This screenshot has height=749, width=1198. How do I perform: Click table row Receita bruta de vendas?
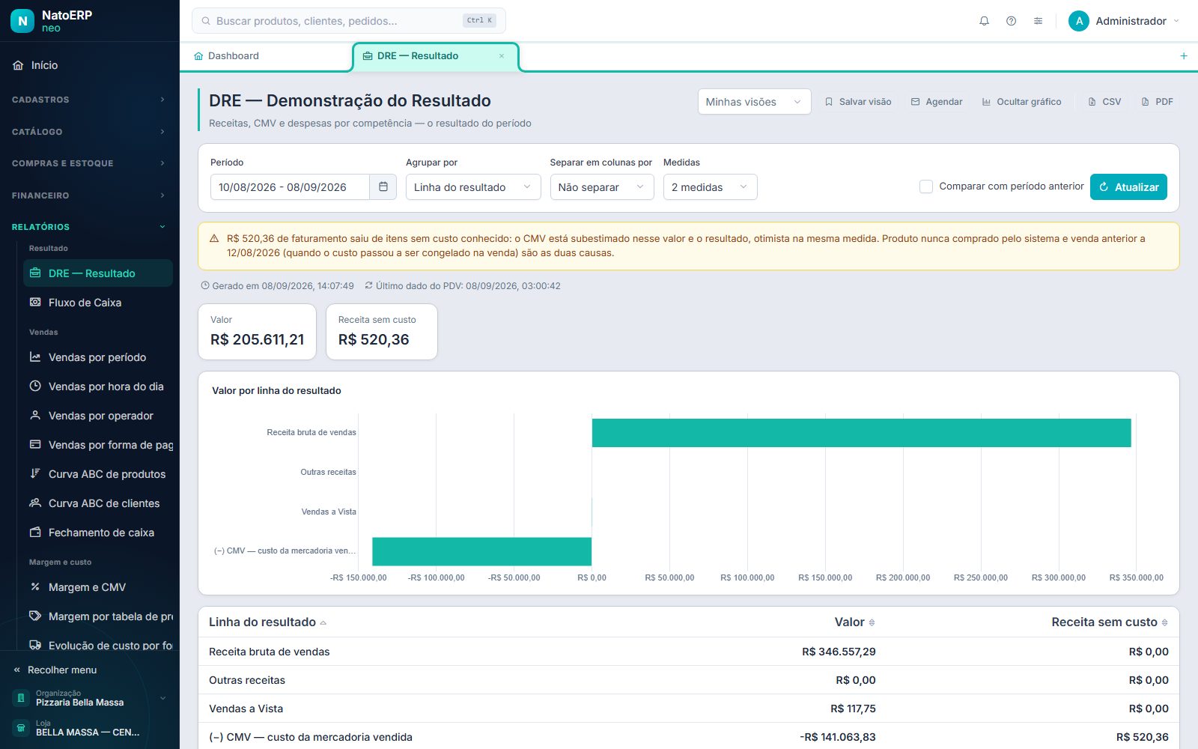click(x=689, y=652)
